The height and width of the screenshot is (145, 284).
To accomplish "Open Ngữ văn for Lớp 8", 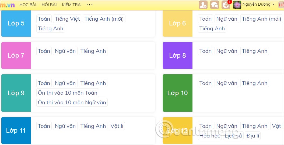I will [x=227, y=51].
